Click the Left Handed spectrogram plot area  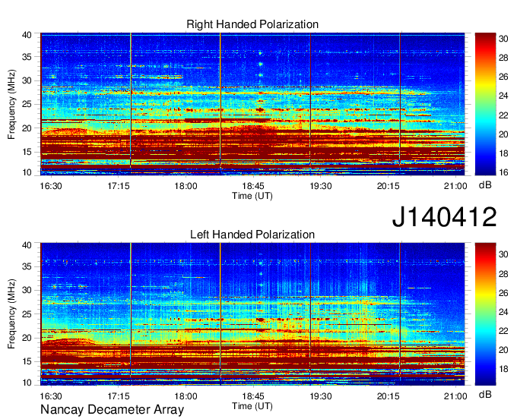tap(252, 314)
